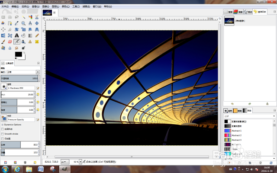Reset tool options to defaults
Viewport: 277px width, 173px height.
point(35,163)
